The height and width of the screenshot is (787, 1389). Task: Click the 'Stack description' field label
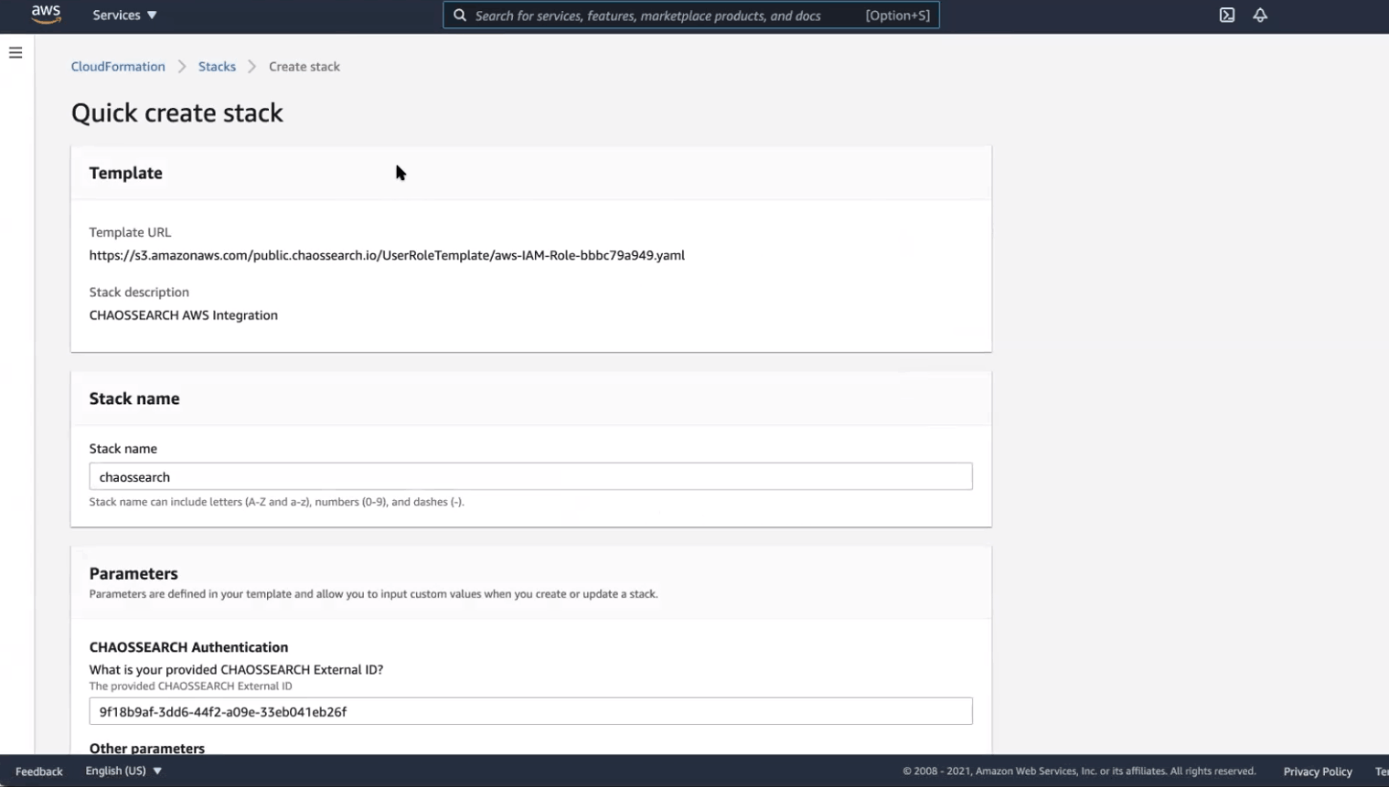(x=139, y=292)
